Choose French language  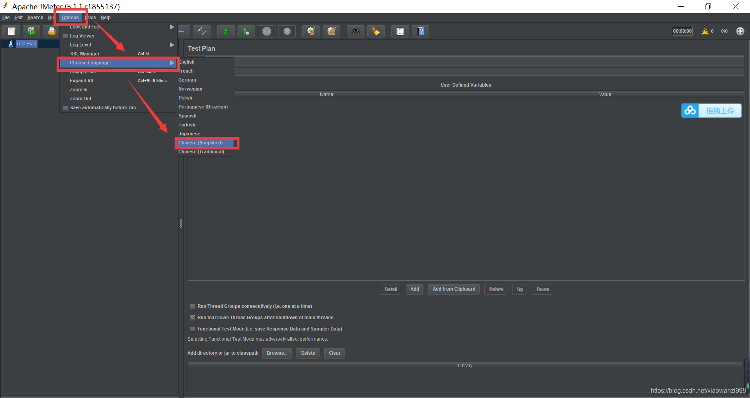click(x=205, y=71)
